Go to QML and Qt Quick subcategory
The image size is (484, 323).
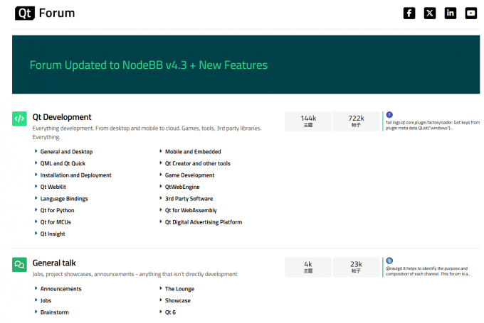pyautogui.click(x=63, y=163)
